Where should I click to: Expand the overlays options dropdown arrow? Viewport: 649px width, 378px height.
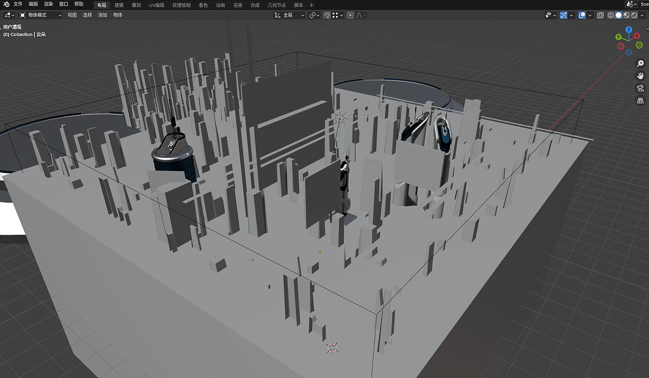[x=590, y=15]
